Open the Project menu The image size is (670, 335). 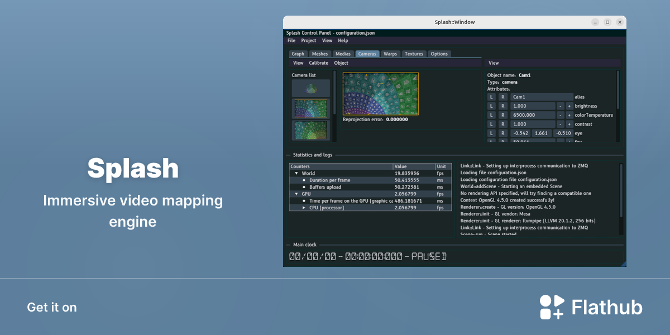click(x=309, y=41)
